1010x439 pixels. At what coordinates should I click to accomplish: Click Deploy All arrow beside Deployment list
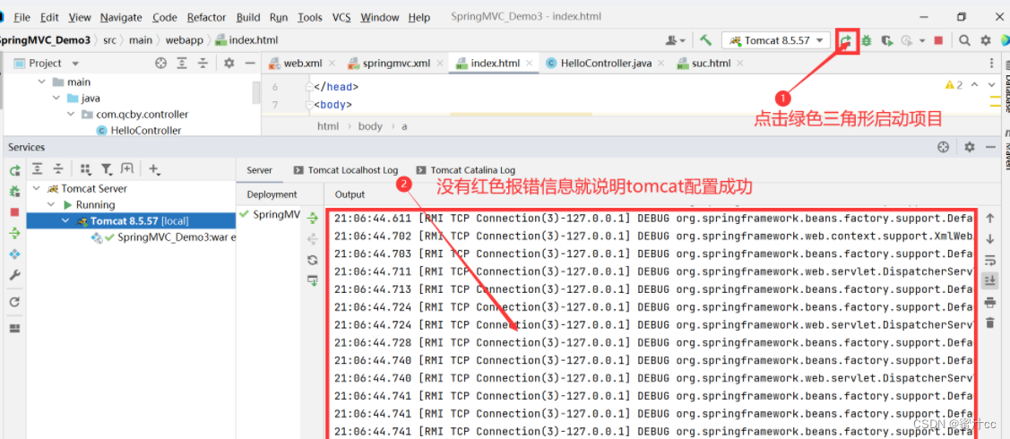[313, 218]
